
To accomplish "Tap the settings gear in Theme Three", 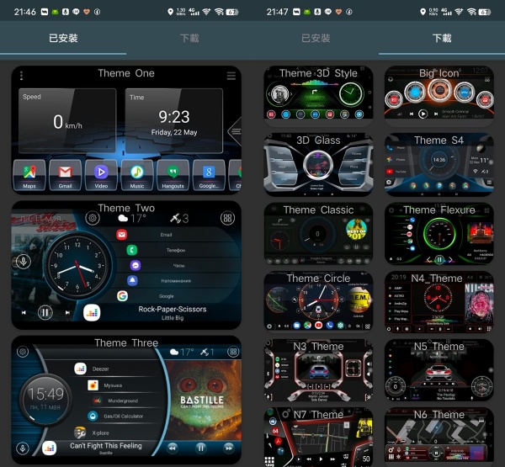I will (23, 352).
